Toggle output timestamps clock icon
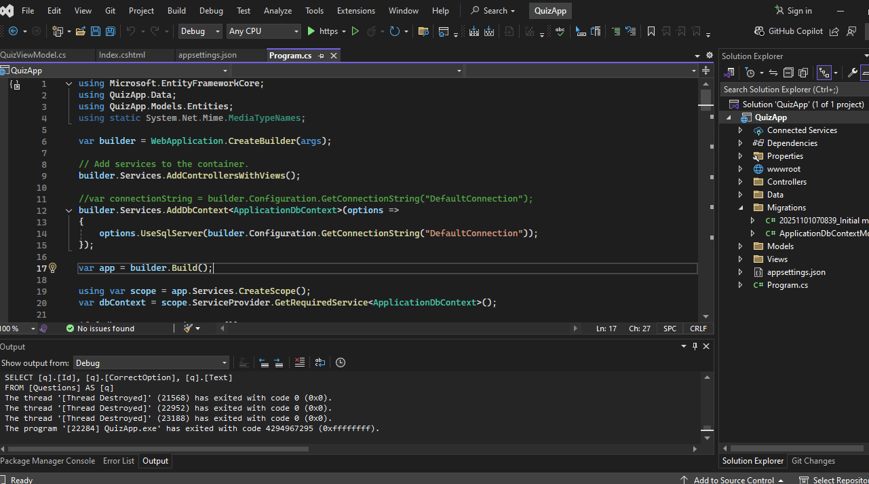 point(341,362)
